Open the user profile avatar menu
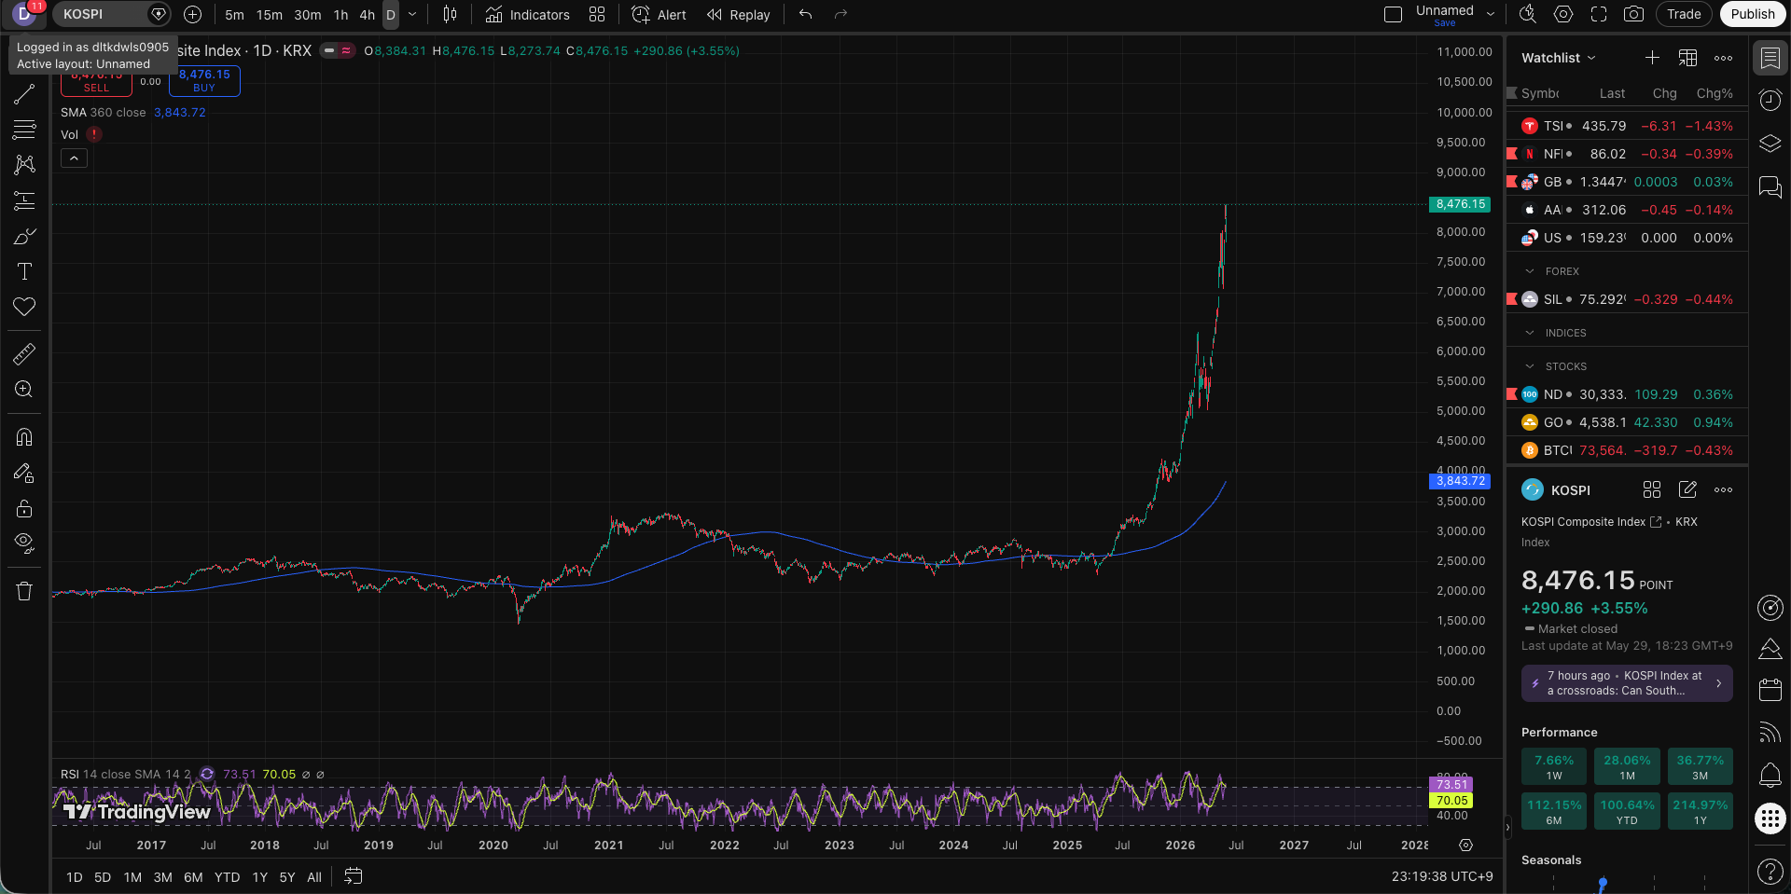 point(24,14)
